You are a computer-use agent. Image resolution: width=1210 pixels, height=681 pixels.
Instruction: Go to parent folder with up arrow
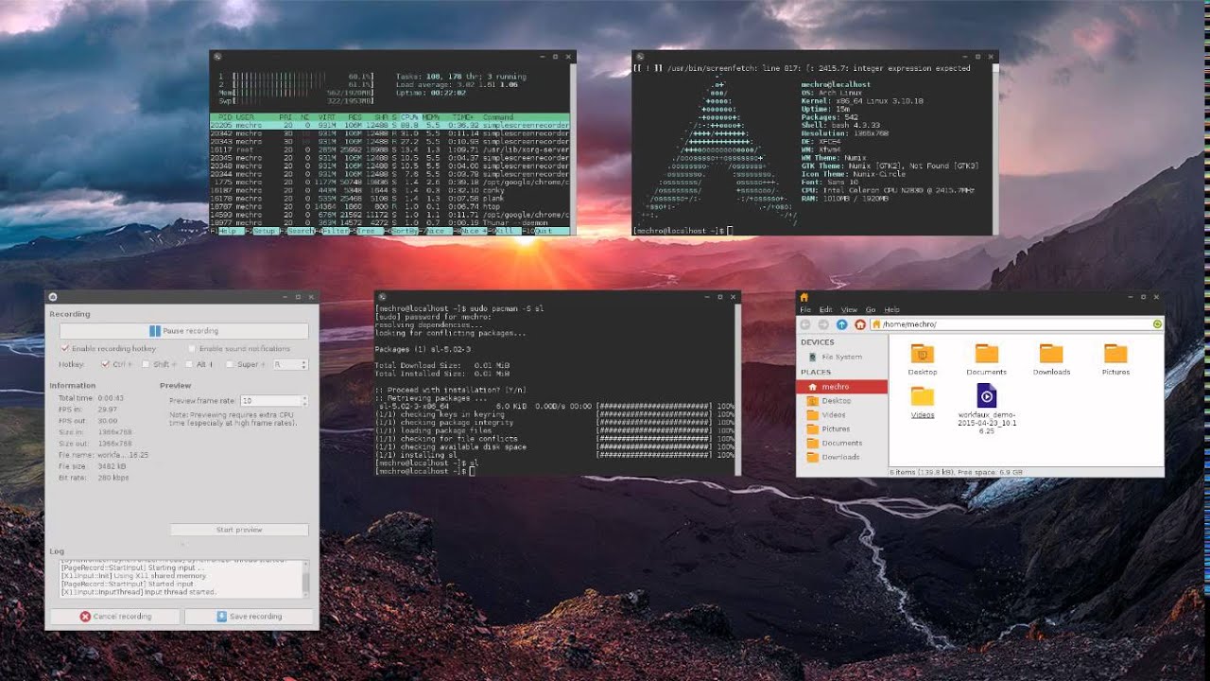[841, 324]
